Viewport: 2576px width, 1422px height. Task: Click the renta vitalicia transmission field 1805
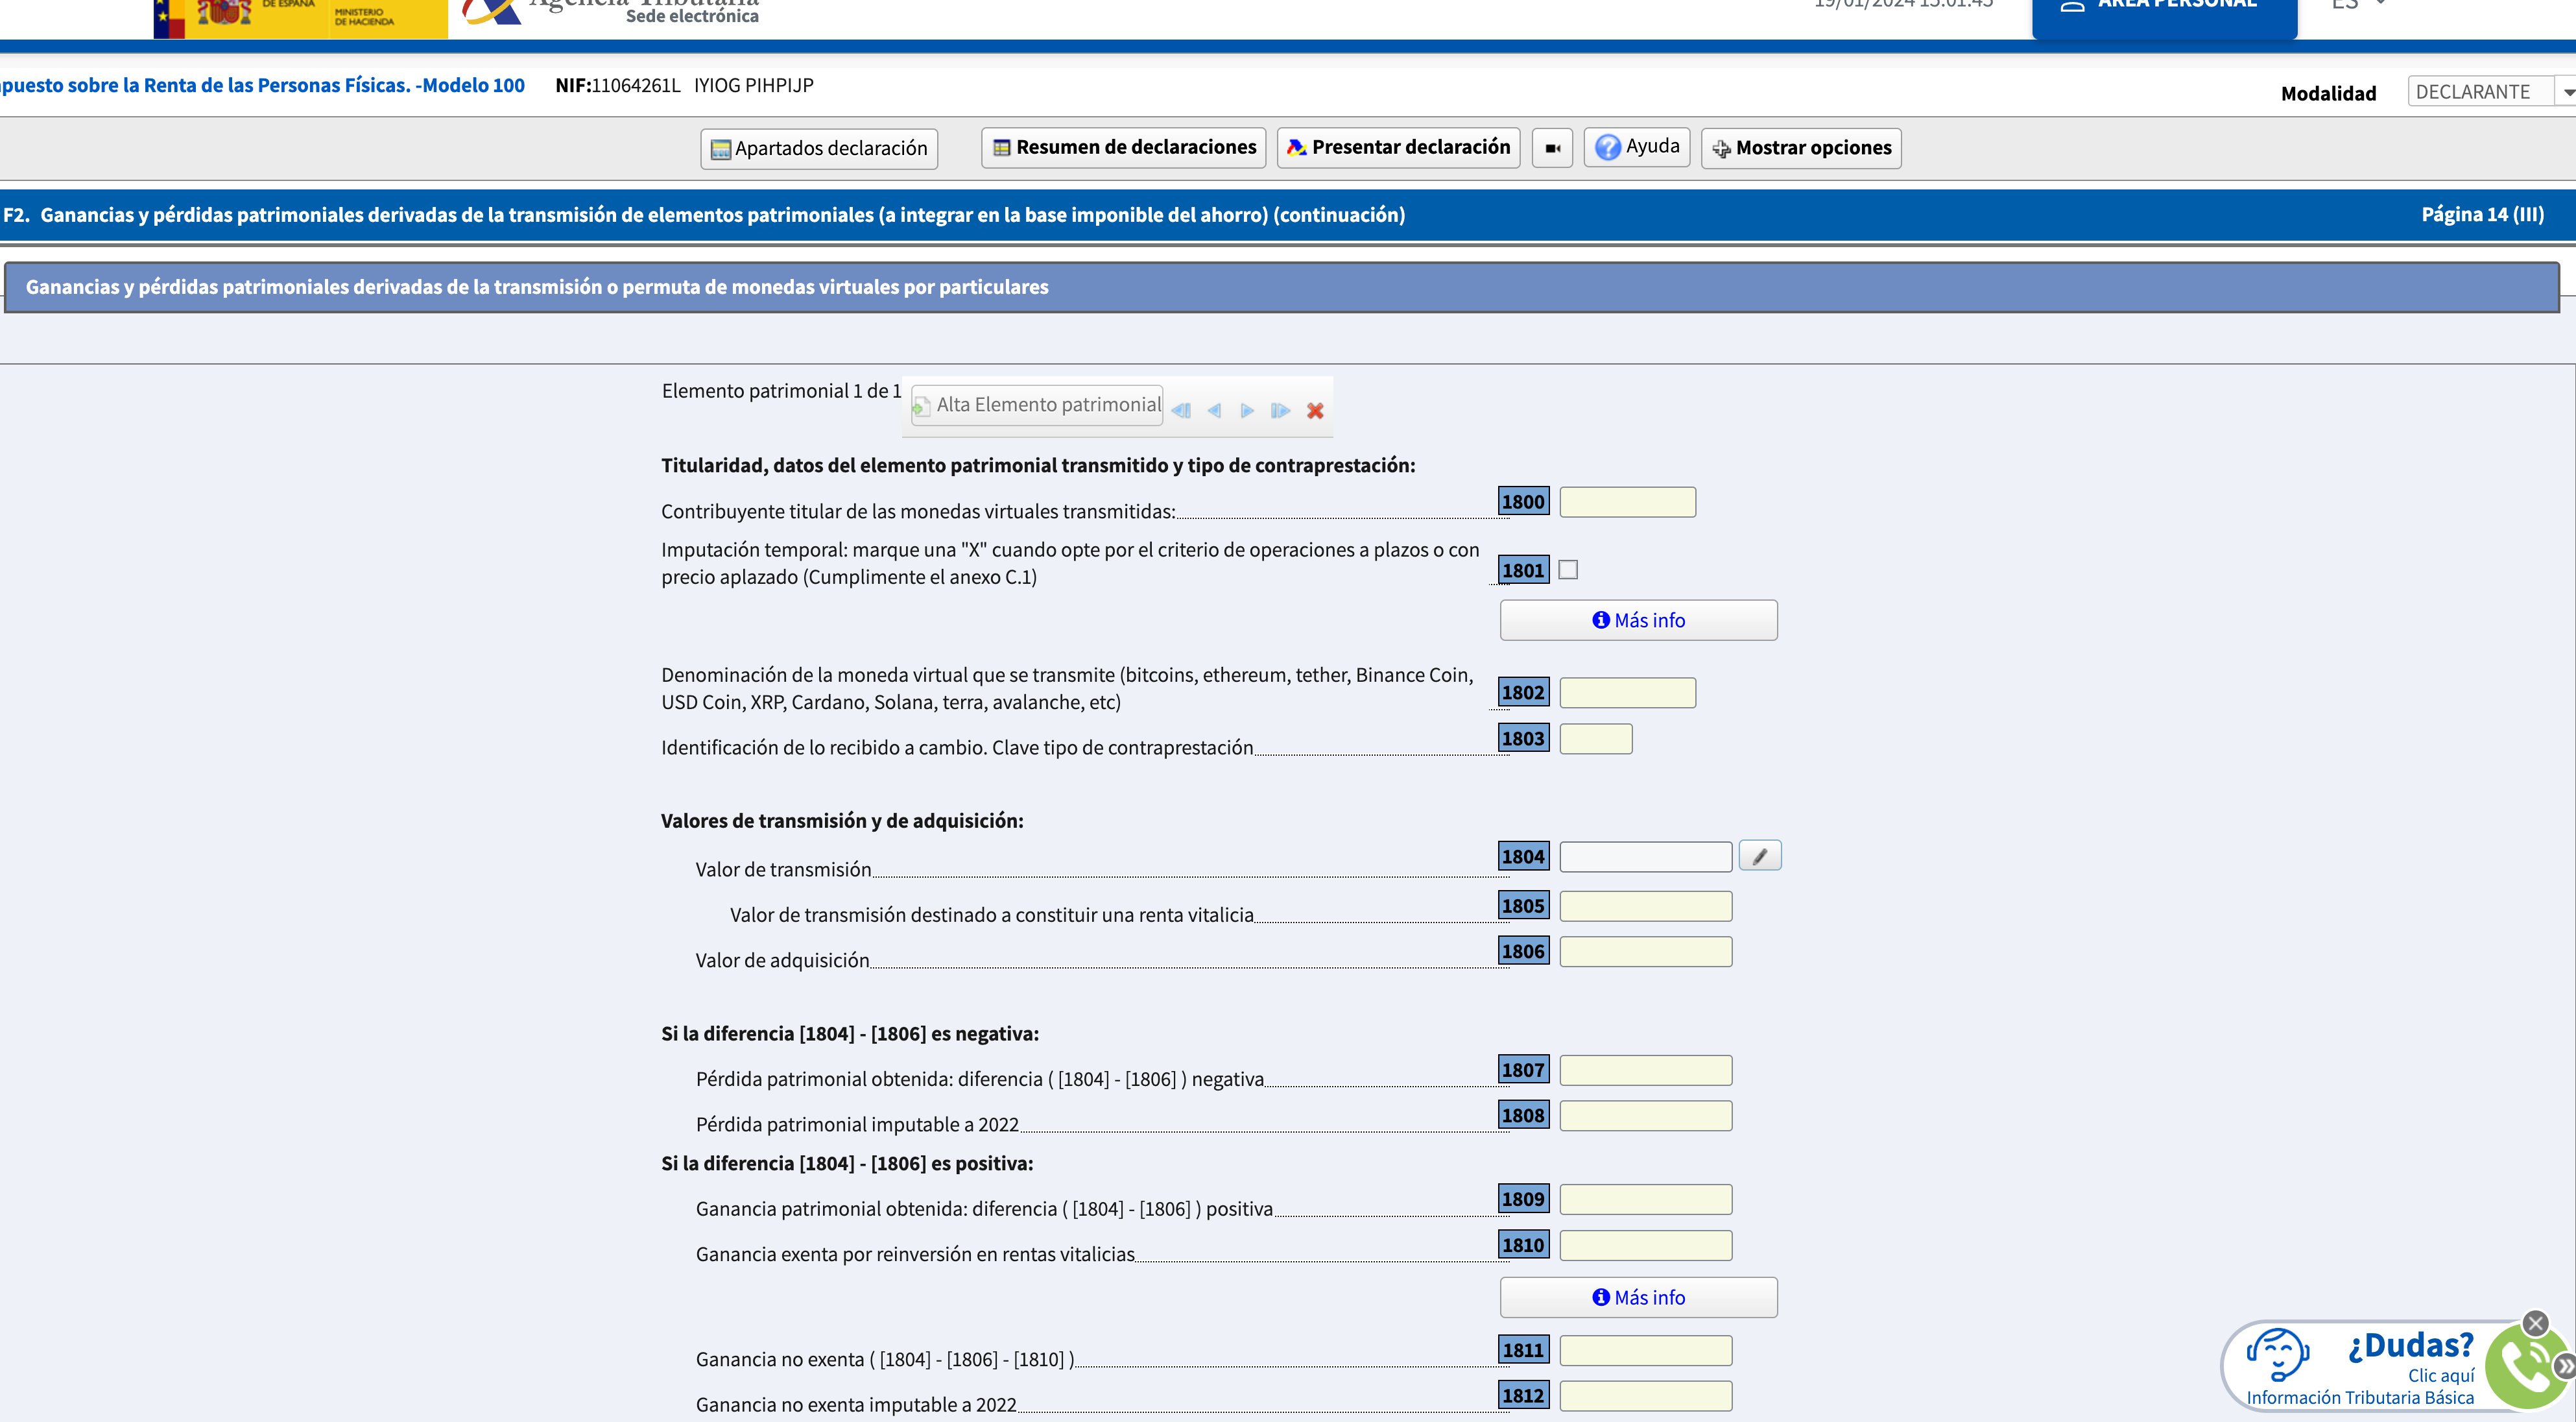click(1645, 906)
